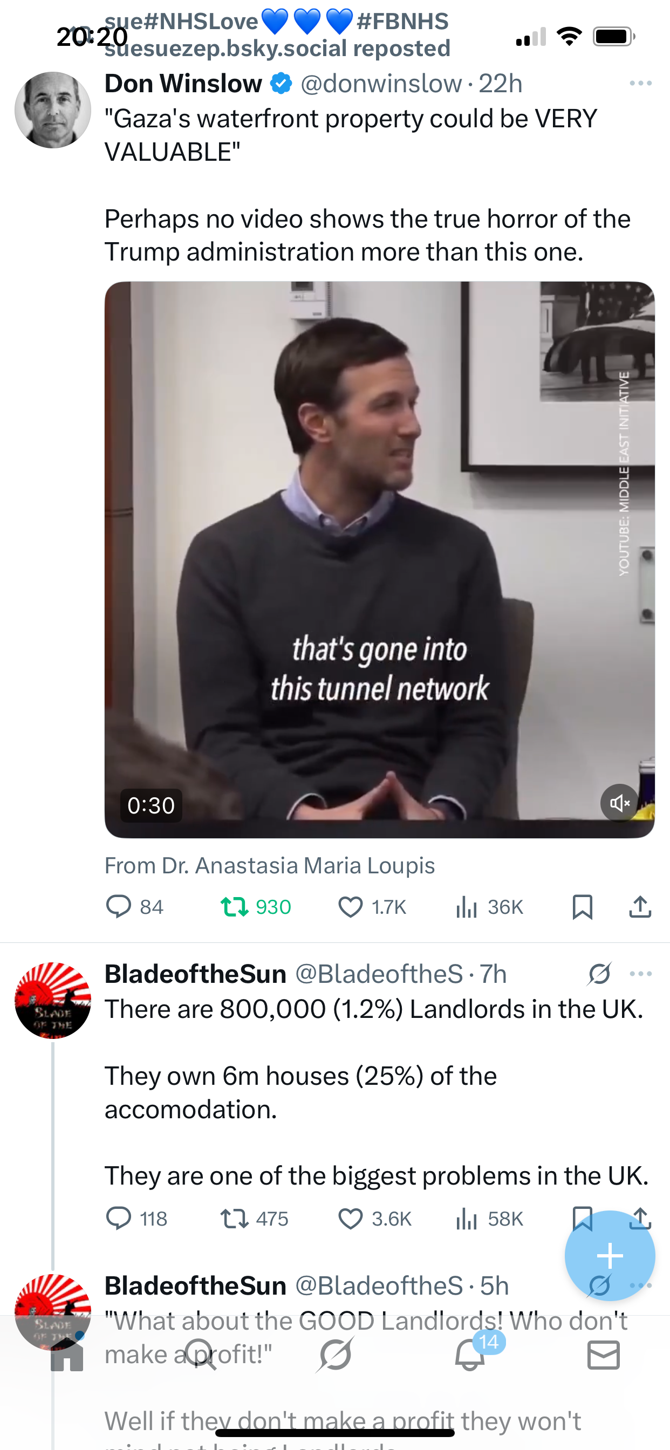Open more options on BladeoftheSun's 7h post
The width and height of the screenshot is (670, 1450).
[x=641, y=974]
